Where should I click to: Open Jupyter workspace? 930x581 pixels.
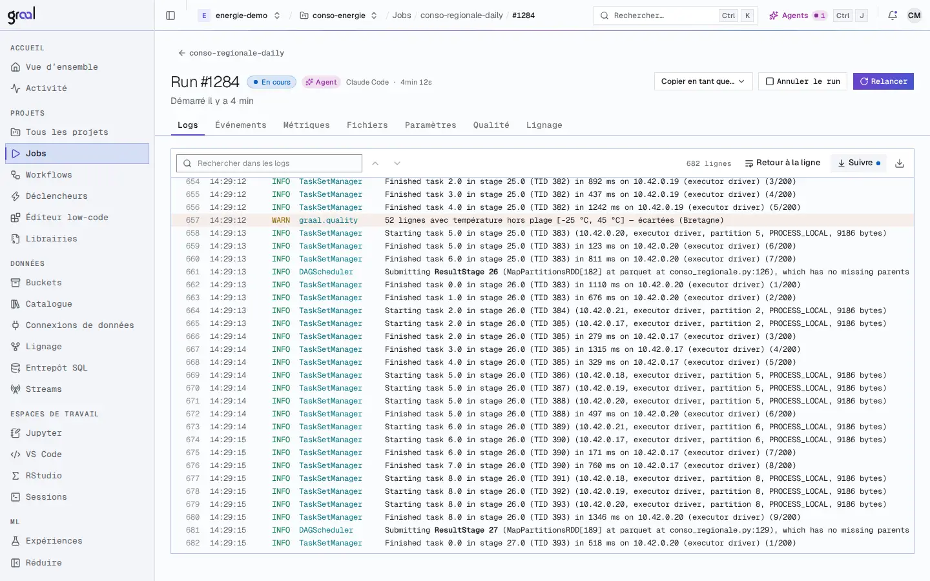click(77, 433)
